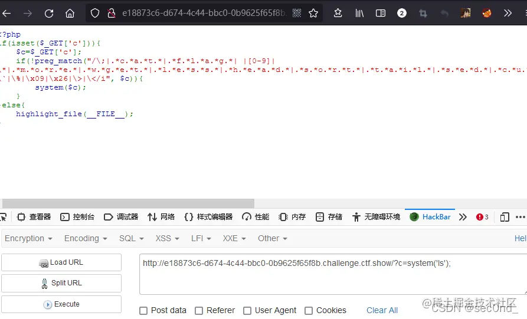
Task: Open bookmarks menu star-tray icon
Action: [x=338, y=13]
